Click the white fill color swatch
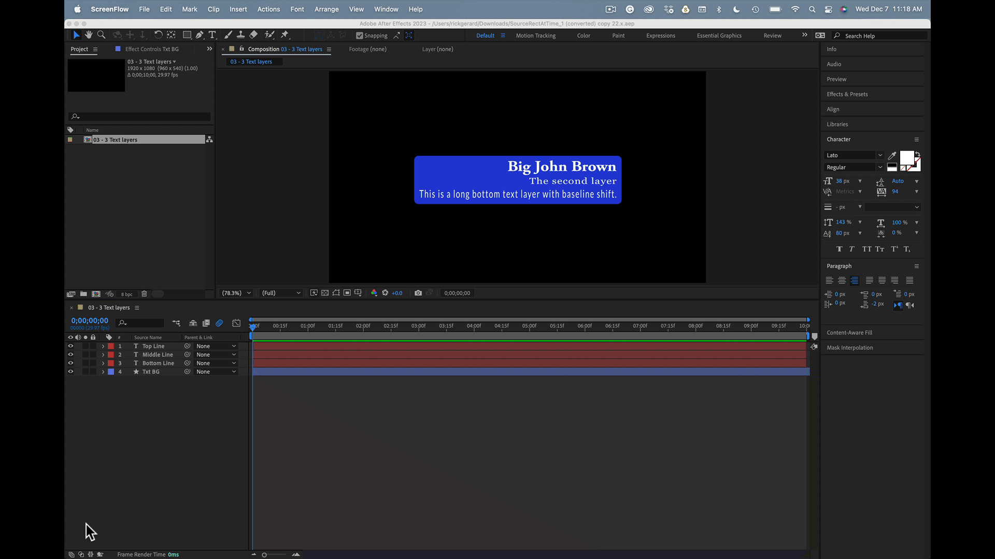The height and width of the screenshot is (559, 995). tap(906, 157)
